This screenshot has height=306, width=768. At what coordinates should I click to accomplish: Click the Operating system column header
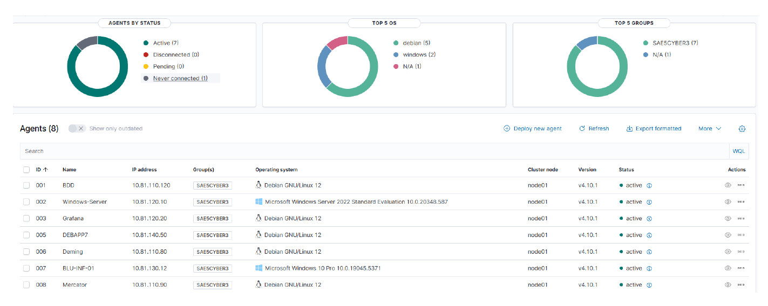tap(276, 170)
